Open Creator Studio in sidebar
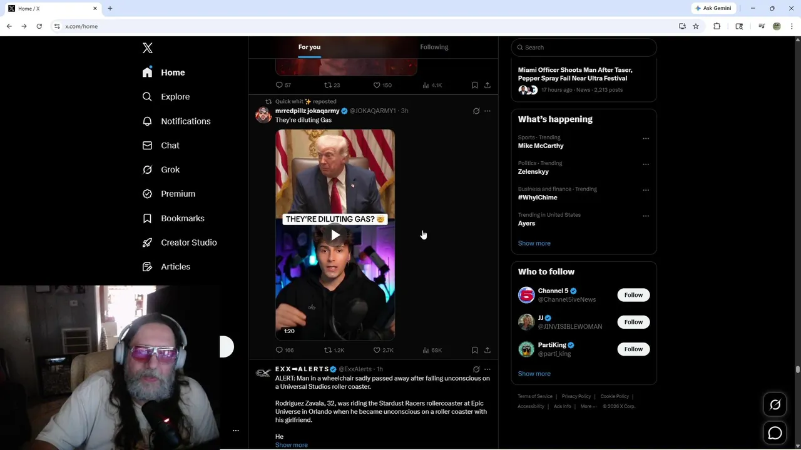 pos(180,242)
